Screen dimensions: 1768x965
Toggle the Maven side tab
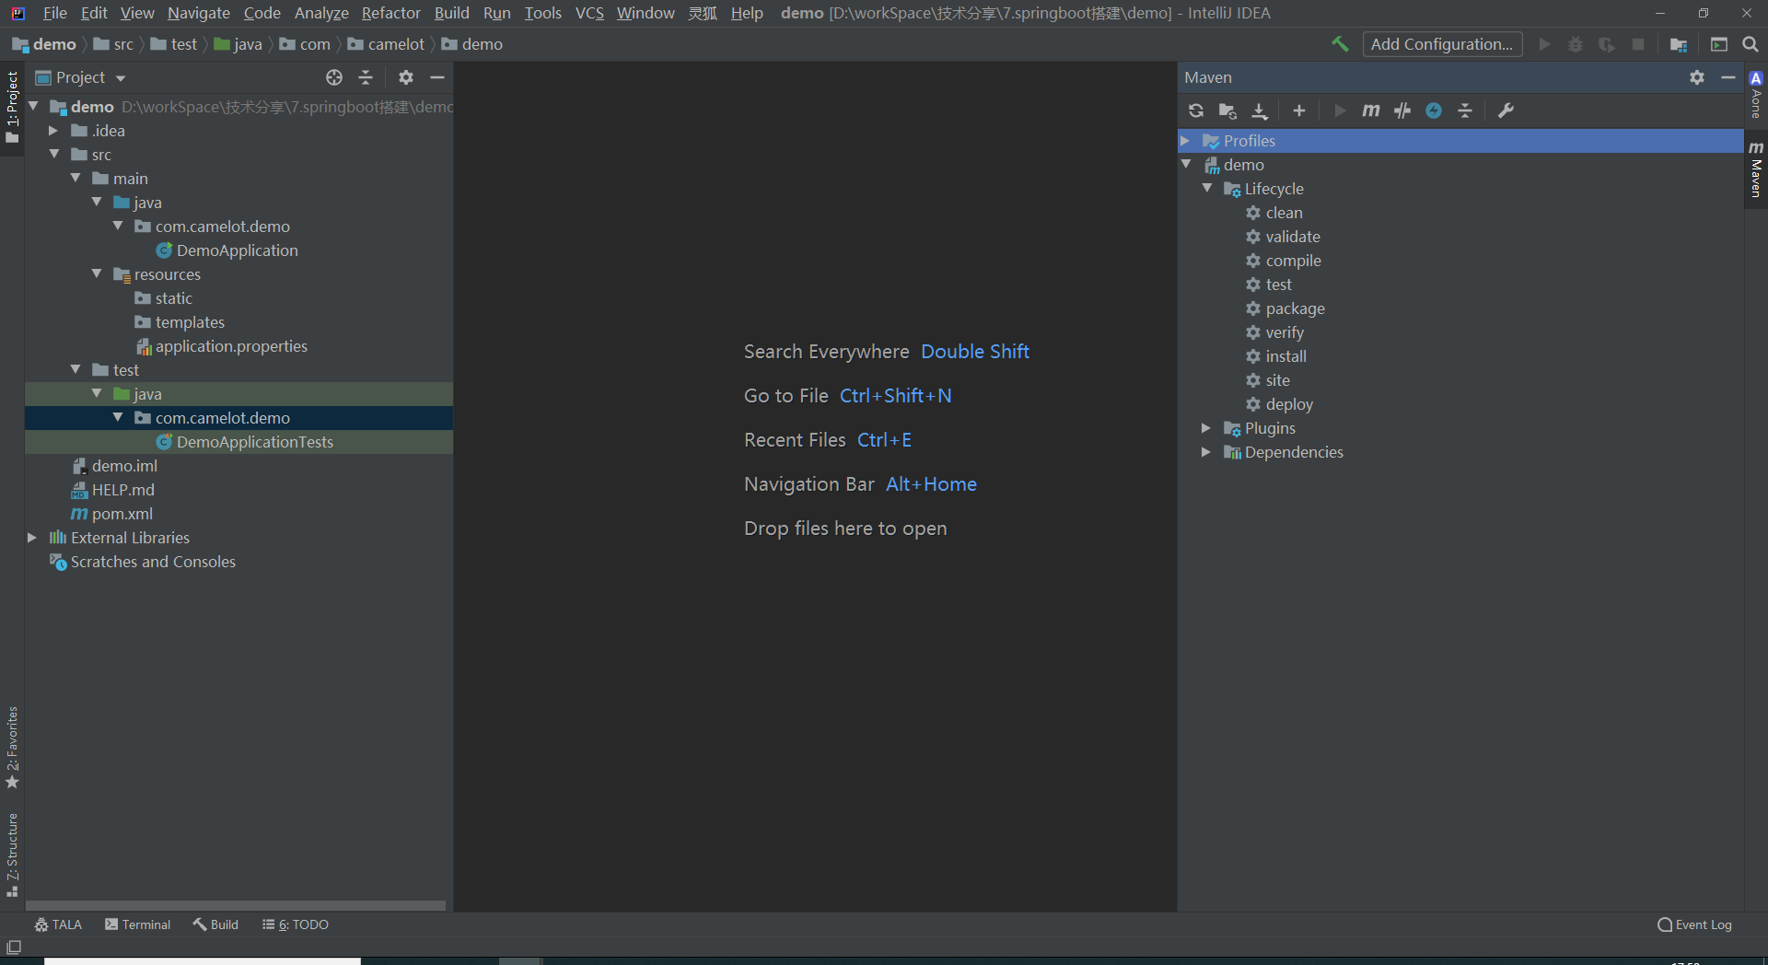(1756, 169)
